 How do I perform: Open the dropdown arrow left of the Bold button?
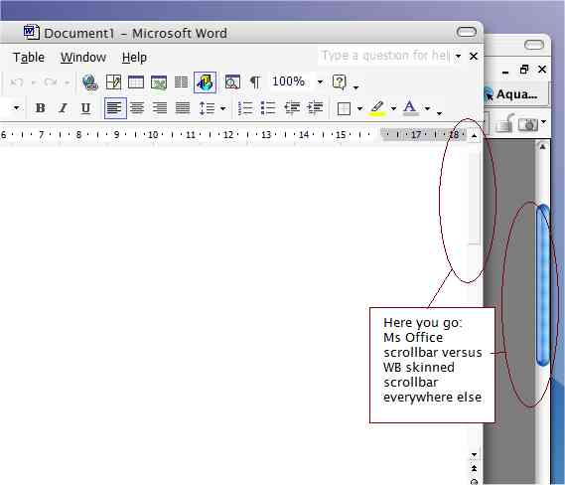click(16, 107)
